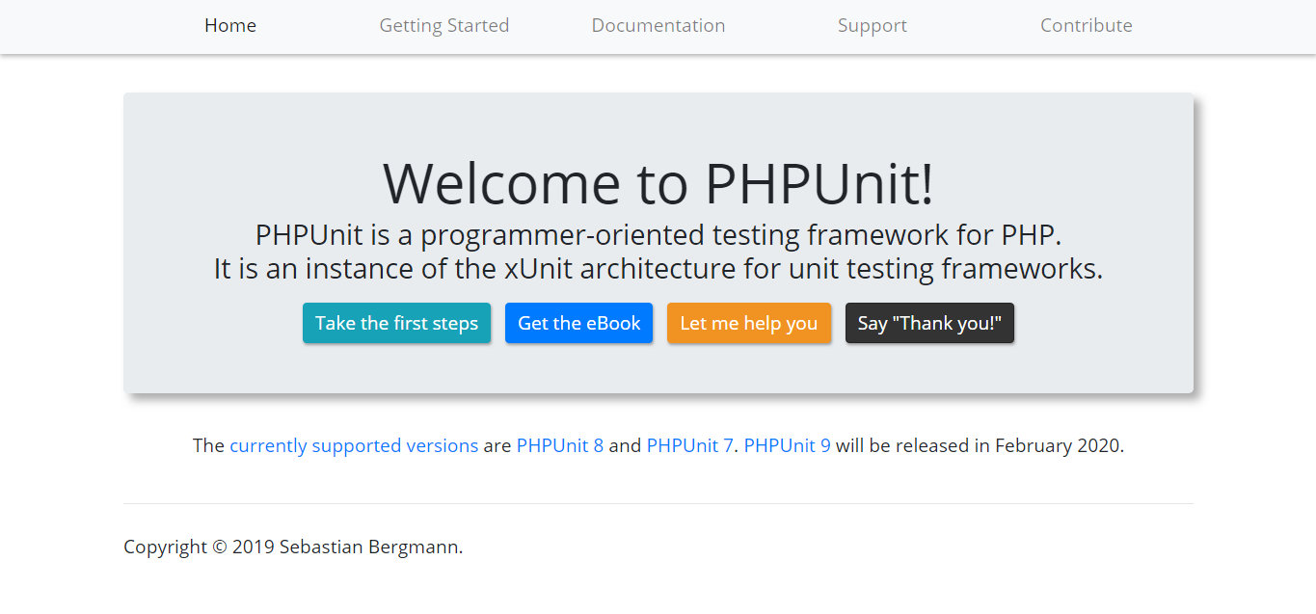The width and height of the screenshot is (1316, 614).
Task: Click the dark Say "Thank you!" button
Action: click(929, 323)
